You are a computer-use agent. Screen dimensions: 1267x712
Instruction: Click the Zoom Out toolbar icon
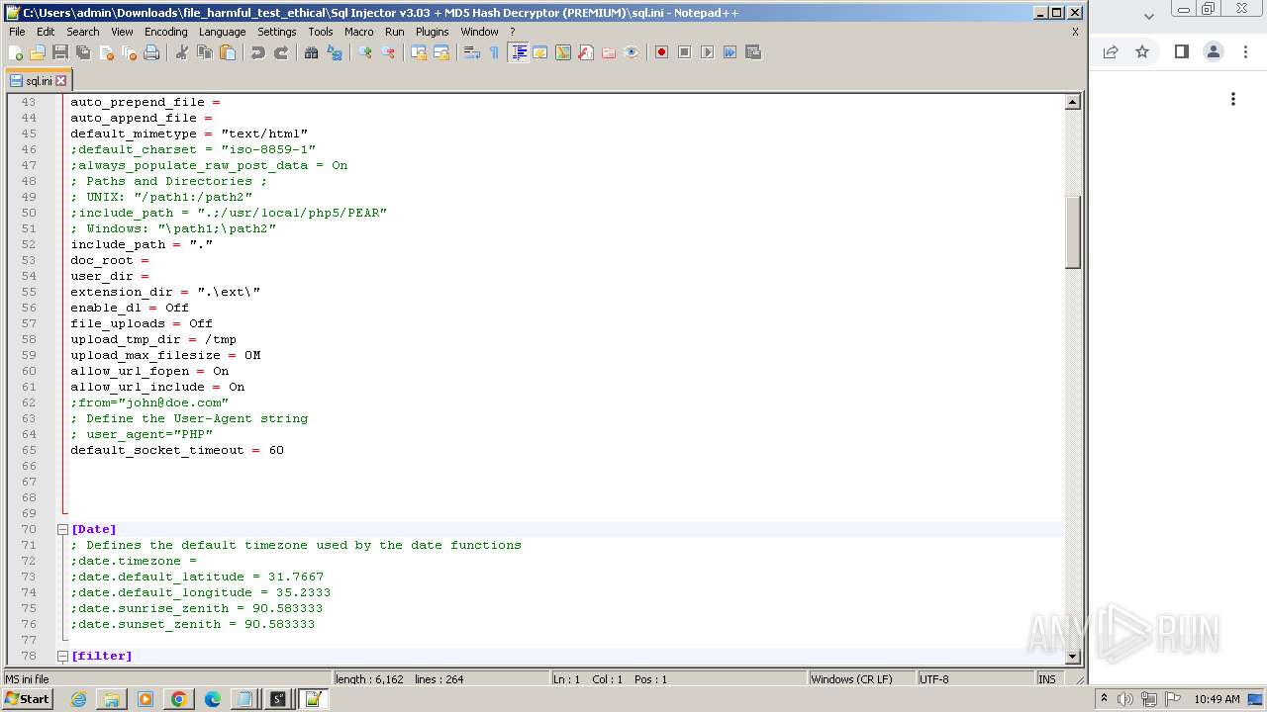pyautogui.click(x=388, y=52)
